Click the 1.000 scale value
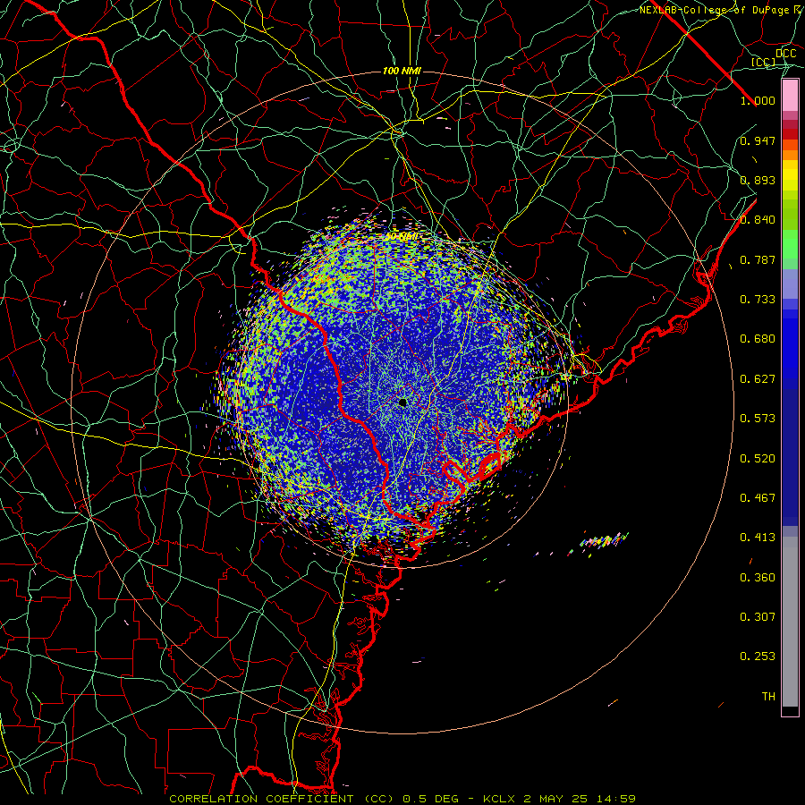This screenshot has height=805, width=805. tap(758, 100)
